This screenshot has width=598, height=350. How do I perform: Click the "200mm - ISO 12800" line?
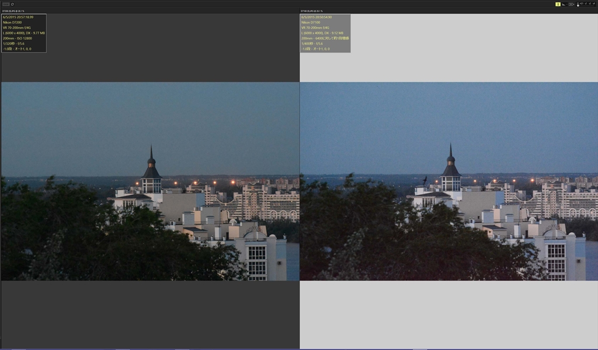(17, 38)
